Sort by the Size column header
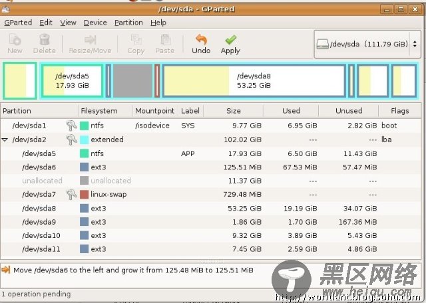 coord(234,111)
